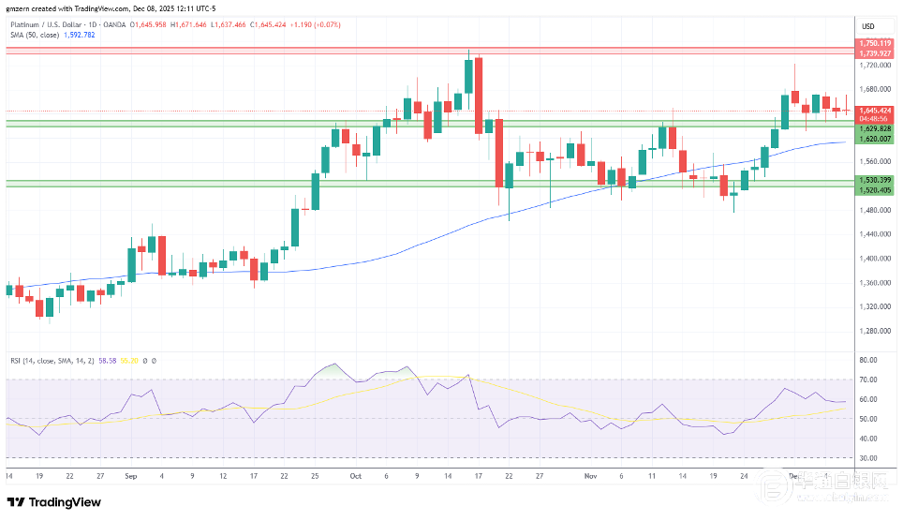The image size is (903, 521).
Task: Click the 1,750.119 red price label
Action: pyautogui.click(x=874, y=44)
